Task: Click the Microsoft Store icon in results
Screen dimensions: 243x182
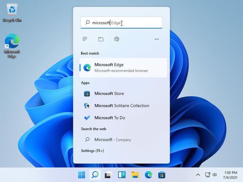Action: [x=87, y=94]
